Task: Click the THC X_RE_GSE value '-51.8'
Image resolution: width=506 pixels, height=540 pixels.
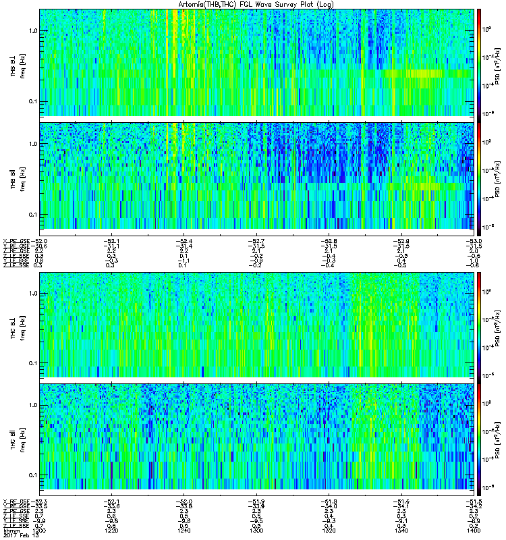Action: 329,502
